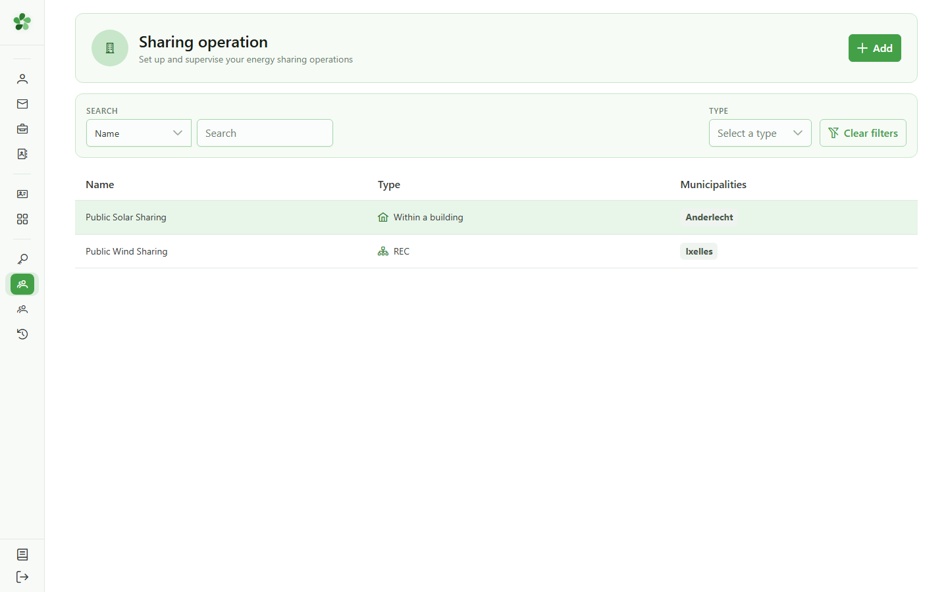Click the network icon next to REC
The width and height of the screenshot is (948, 592).
coord(383,251)
